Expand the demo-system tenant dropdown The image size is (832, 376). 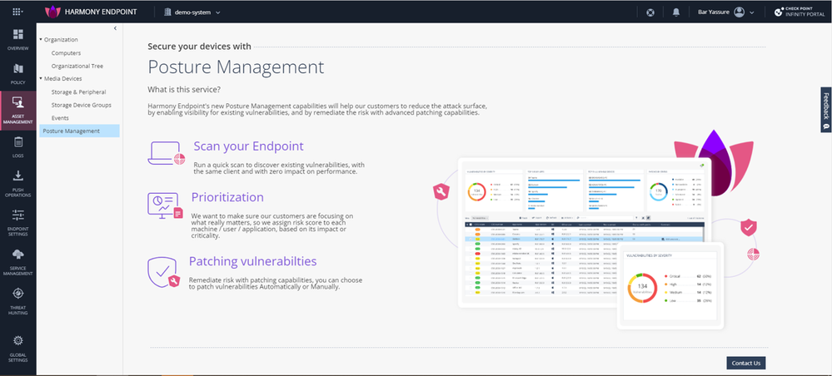(193, 12)
